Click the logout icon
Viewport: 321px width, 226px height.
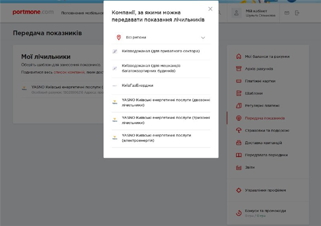click(x=297, y=13)
